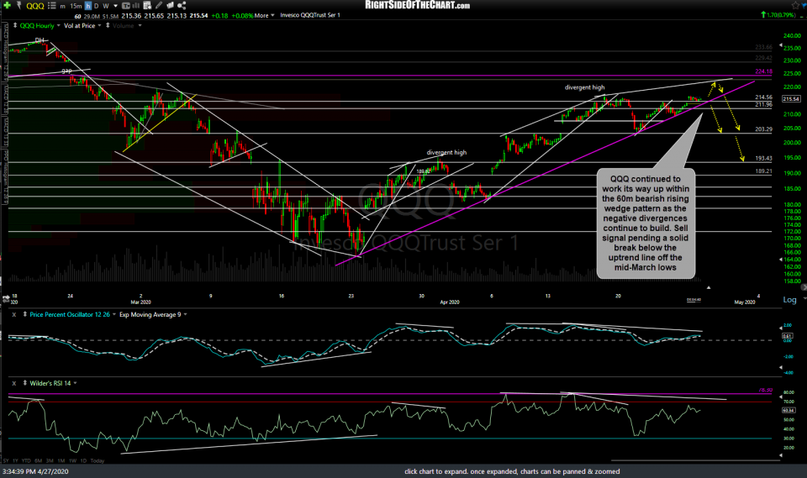The width and height of the screenshot is (807, 478).
Task: Click the 3:34:39 PM timestamp in status bar
Action: pos(35,471)
